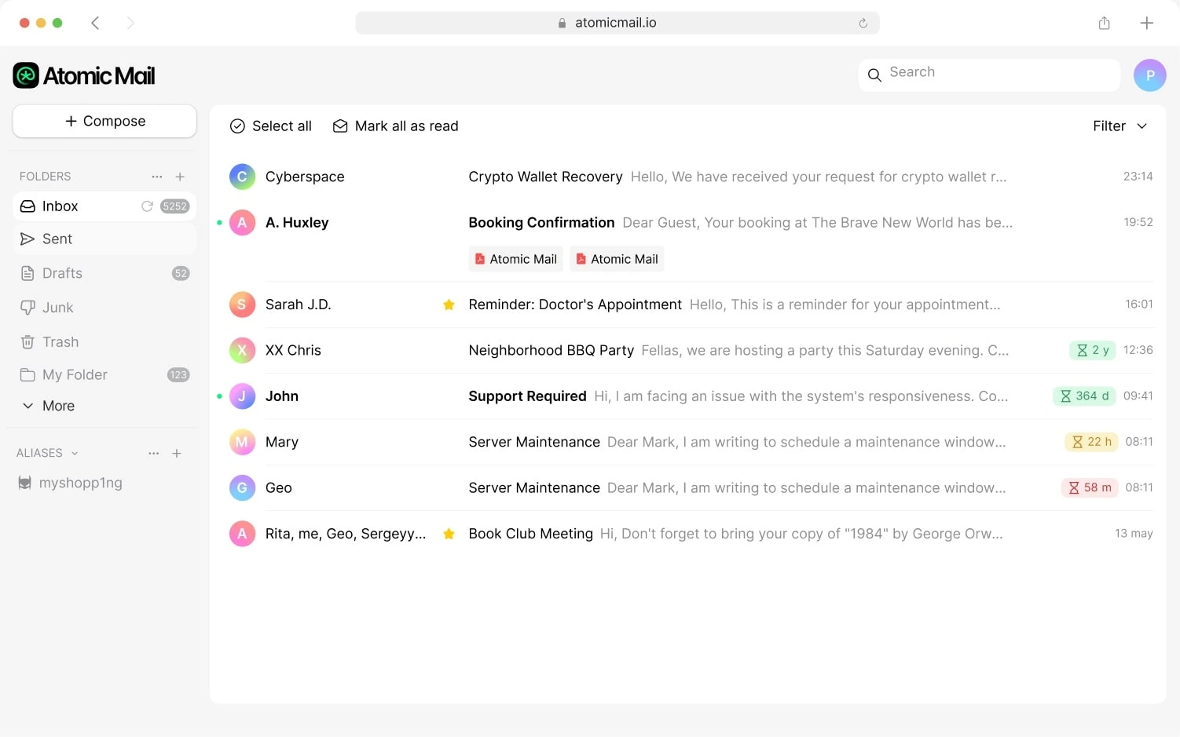Click the 58 m expiration badge
This screenshot has height=737, width=1180.
coord(1090,488)
